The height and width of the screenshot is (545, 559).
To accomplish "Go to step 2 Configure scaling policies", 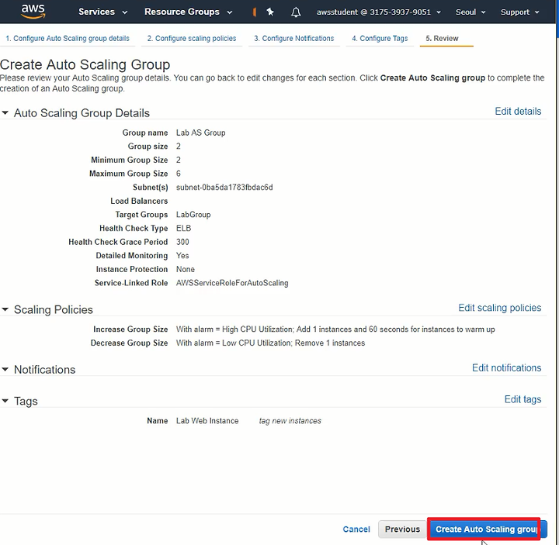I will click(x=192, y=39).
